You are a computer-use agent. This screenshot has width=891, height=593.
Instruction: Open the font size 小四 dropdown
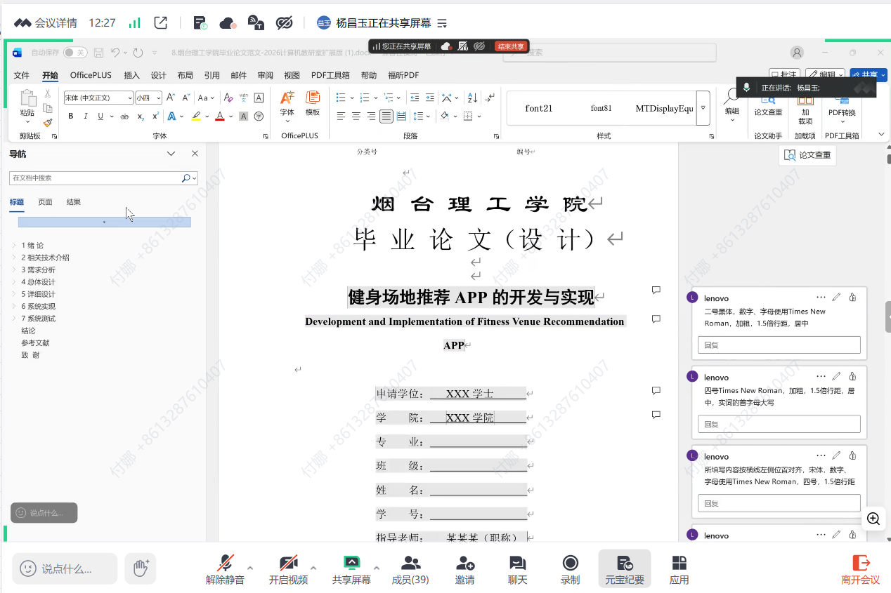159,98
